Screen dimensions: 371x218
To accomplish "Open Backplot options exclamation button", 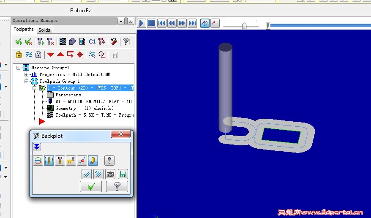I will click(x=109, y=161).
